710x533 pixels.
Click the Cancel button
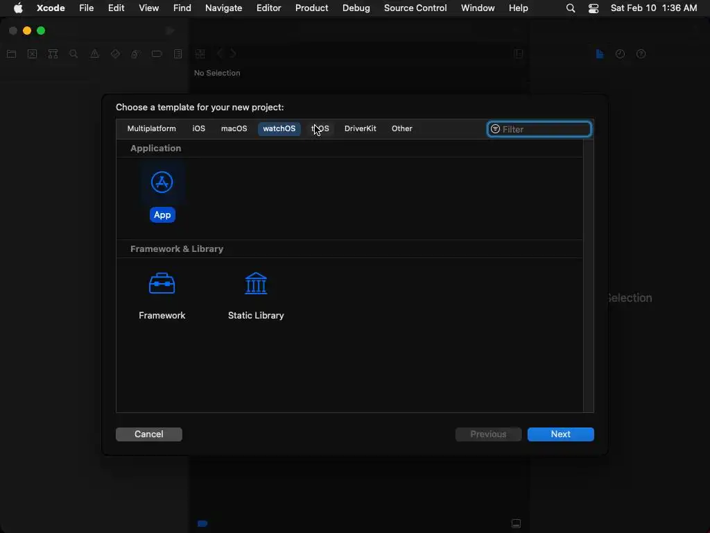coord(149,434)
